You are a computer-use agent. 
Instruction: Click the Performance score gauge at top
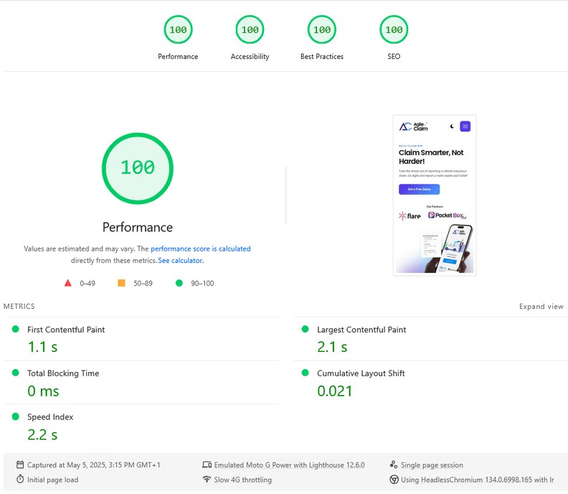click(178, 29)
